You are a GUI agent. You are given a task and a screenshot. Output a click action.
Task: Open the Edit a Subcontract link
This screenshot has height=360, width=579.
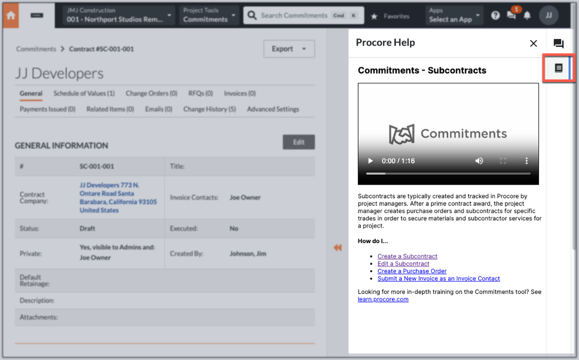pyautogui.click(x=403, y=264)
